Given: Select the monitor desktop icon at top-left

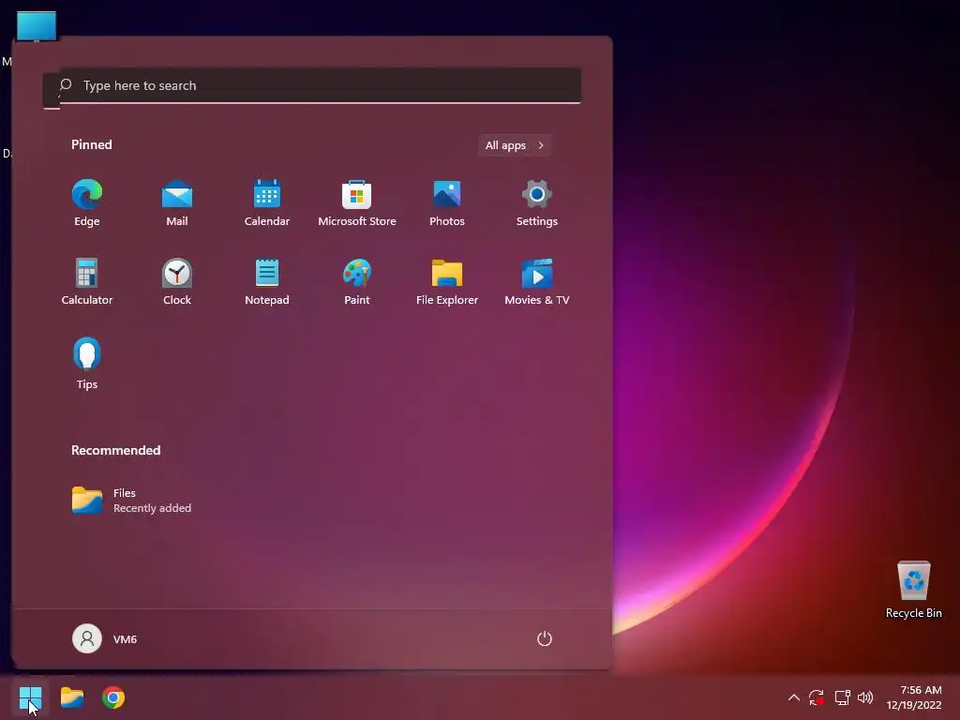Looking at the screenshot, I should click(x=37, y=26).
